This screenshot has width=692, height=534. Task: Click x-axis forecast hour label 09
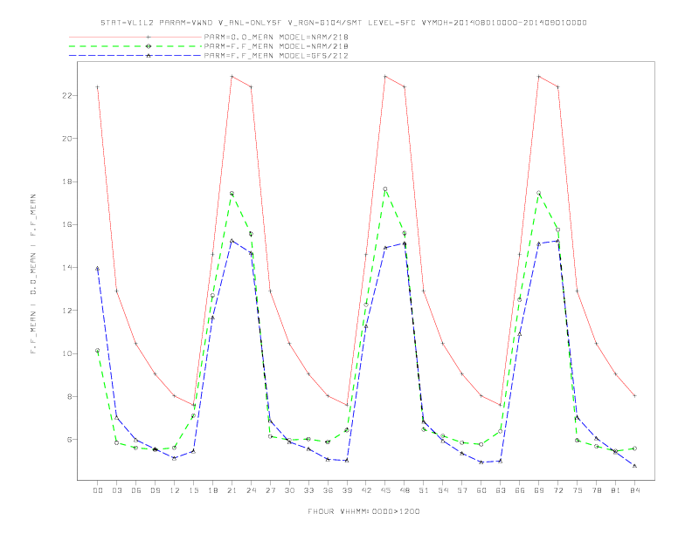[x=155, y=490]
